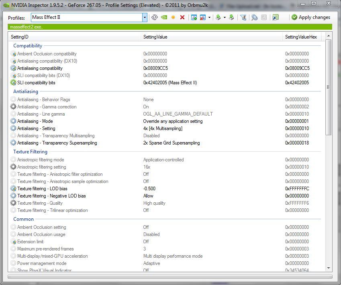Select the value 0x08009CC5 for Antialiasing compatibility
The image size is (341, 285).
[155, 68]
